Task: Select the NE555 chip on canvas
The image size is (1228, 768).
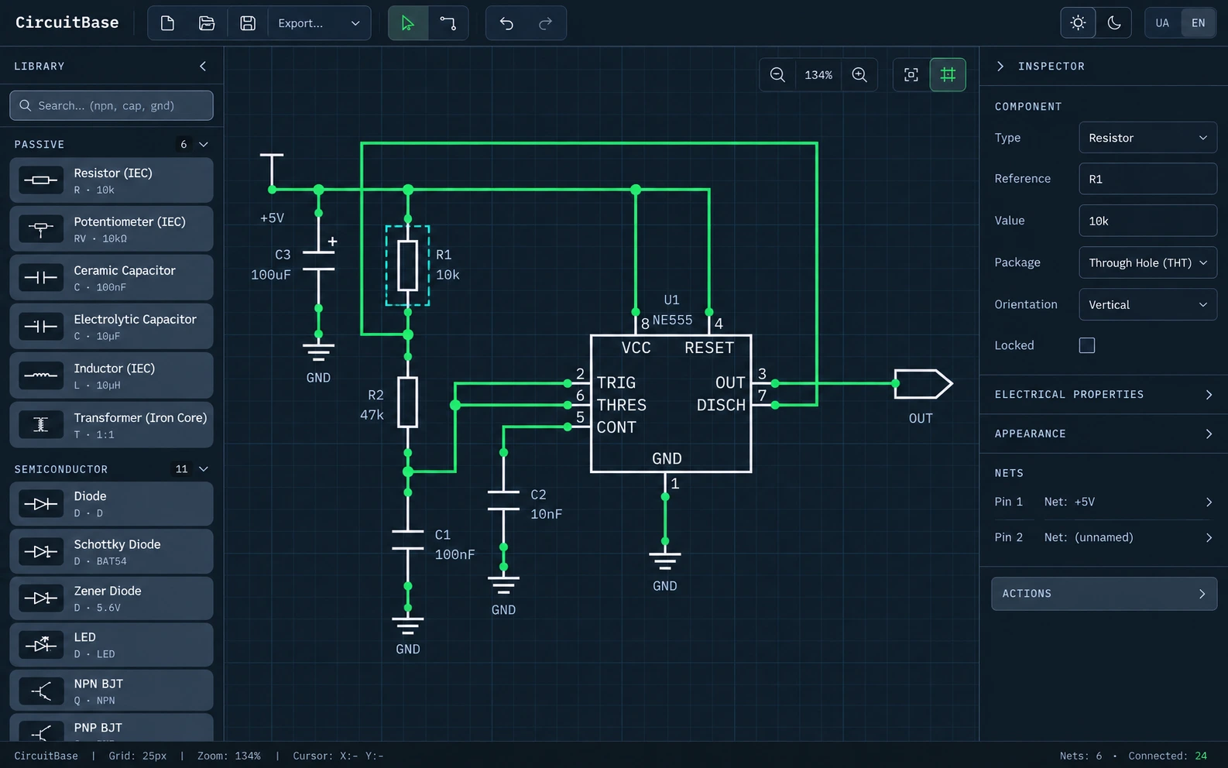Action: click(671, 403)
